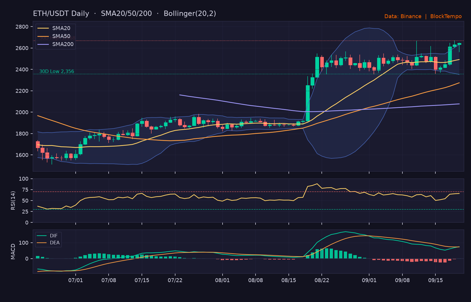Click the 100 tick on the RSI axis
This screenshot has width=471, height=302.
(24, 179)
